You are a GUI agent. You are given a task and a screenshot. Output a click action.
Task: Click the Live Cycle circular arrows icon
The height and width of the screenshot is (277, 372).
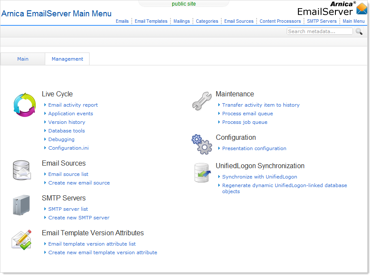click(24, 105)
